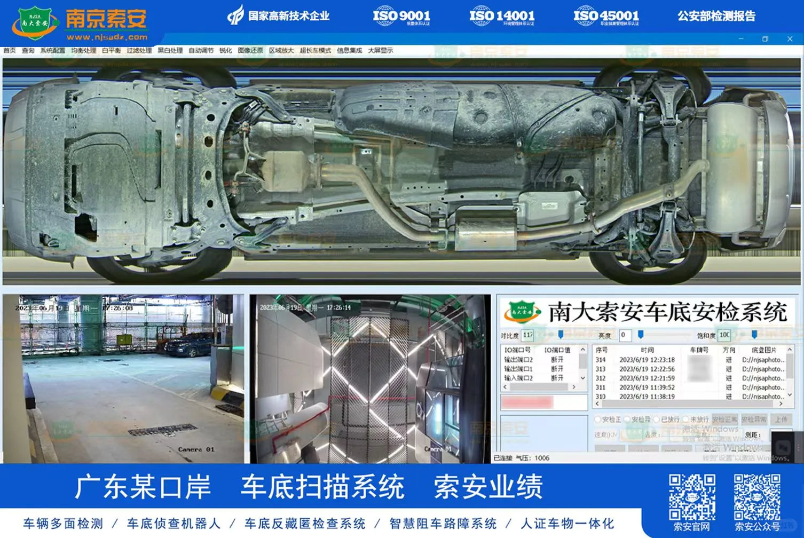Viewport: 804px width, 538px height.
Task: Apply 黑白处理 to the image
Action: point(170,51)
